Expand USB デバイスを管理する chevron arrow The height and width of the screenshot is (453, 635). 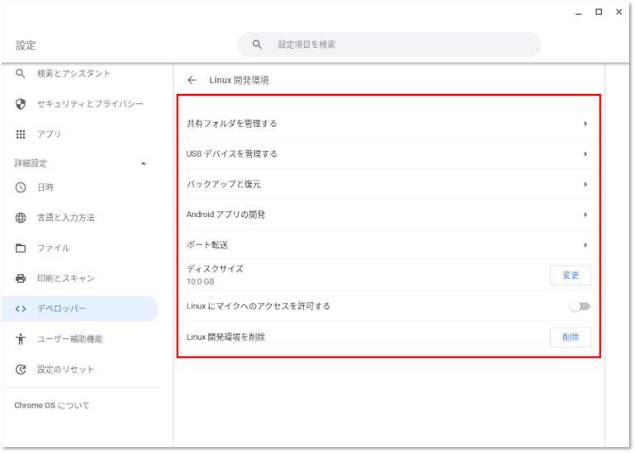[585, 154]
